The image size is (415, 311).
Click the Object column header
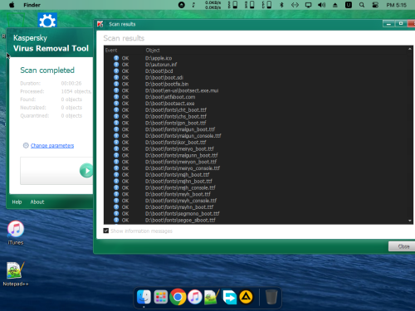pyautogui.click(x=153, y=51)
